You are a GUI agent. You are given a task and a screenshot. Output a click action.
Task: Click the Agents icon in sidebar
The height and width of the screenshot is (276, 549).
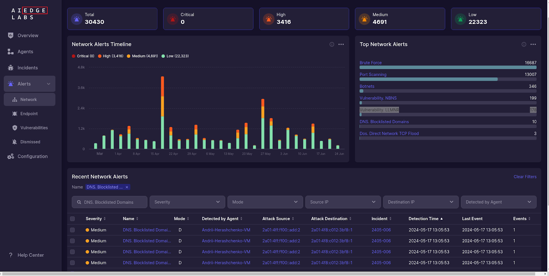(x=11, y=52)
